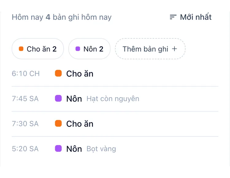Screen dimensions: 230x178
Task: Click Hôm nay 4 bản ghi header
Action: click(x=62, y=17)
